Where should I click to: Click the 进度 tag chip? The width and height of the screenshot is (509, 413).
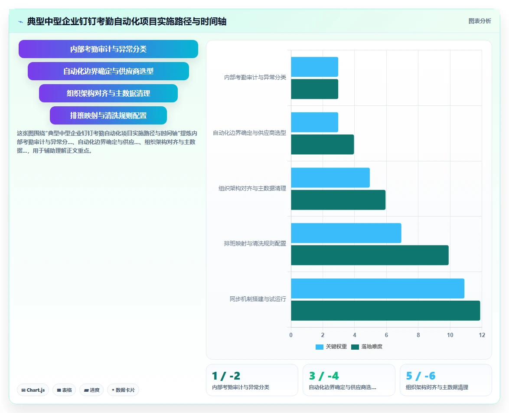pyautogui.click(x=91, y=390)
